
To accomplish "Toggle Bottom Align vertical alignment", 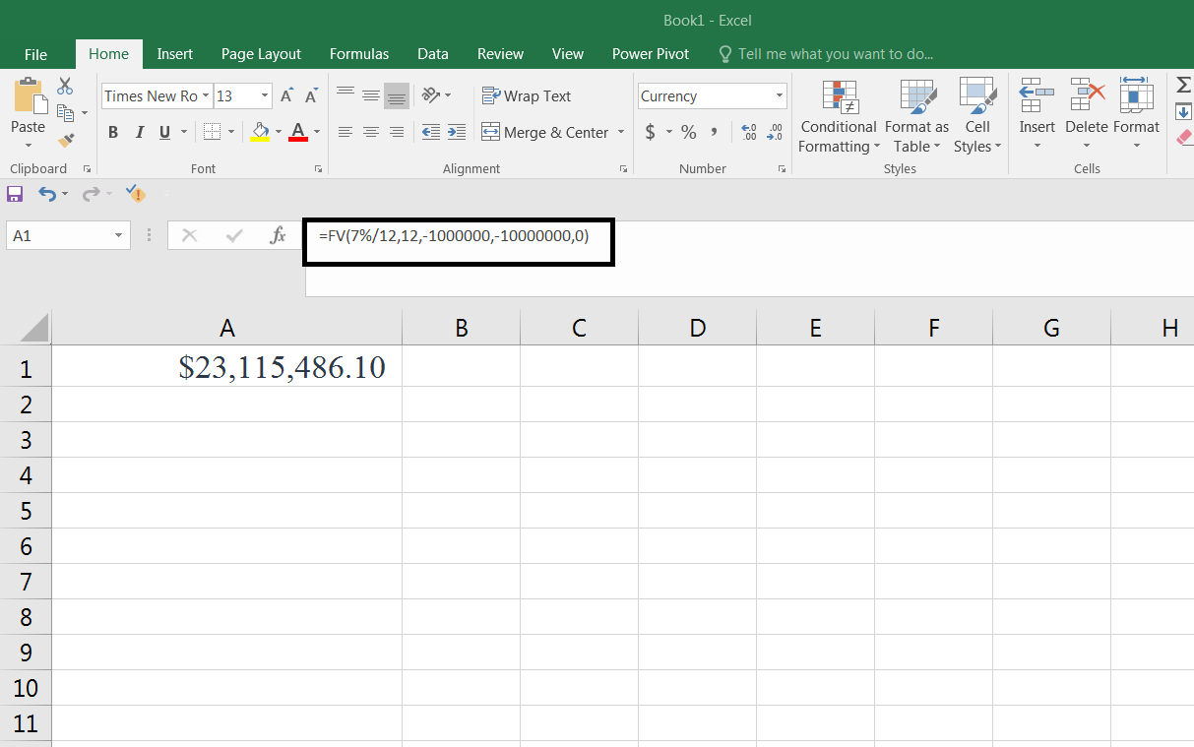I will (x=397, y=95).
